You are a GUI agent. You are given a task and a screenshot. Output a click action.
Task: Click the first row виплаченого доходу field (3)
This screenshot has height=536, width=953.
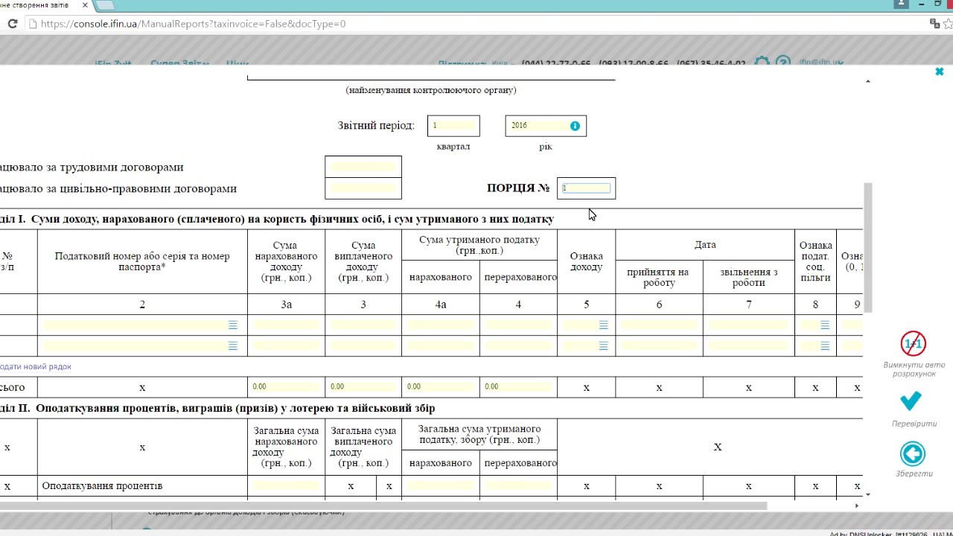[363, 325]
